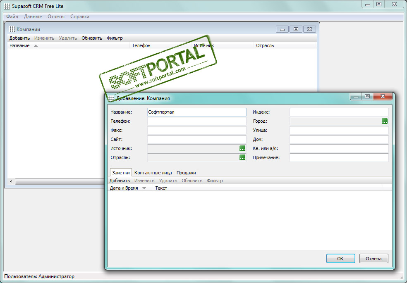Click the Отмена button

pyautogui.click(x=374, y=259)
